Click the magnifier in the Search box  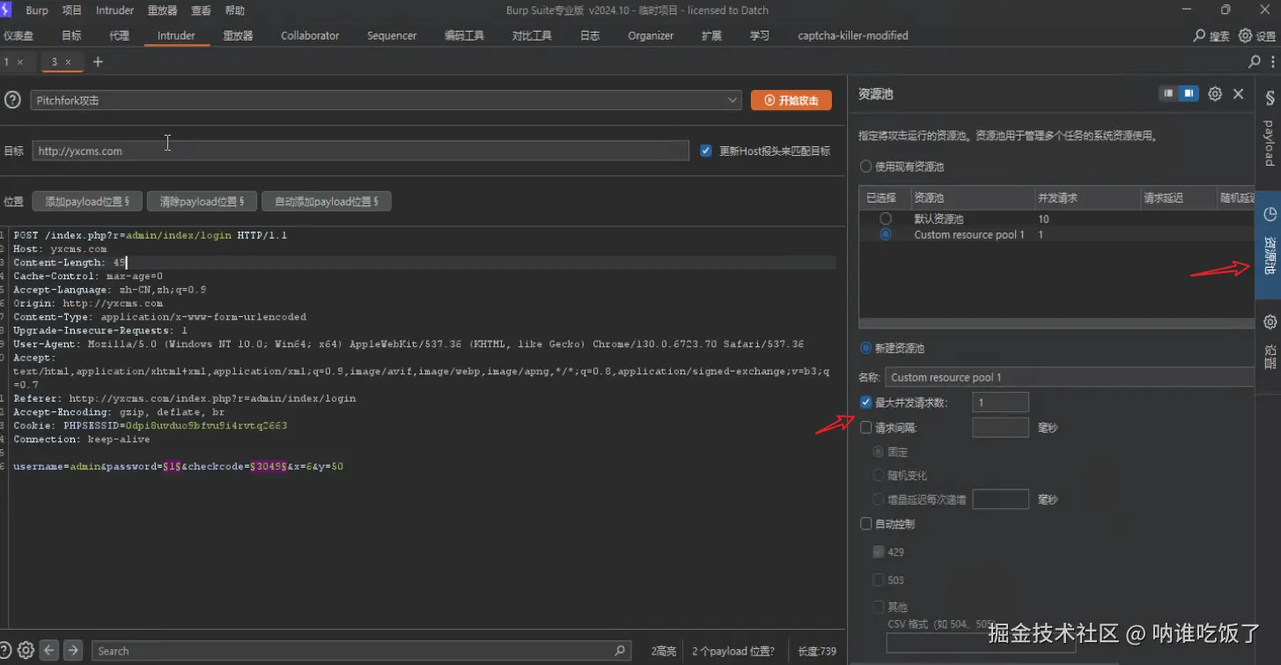[x=621, y=650]
